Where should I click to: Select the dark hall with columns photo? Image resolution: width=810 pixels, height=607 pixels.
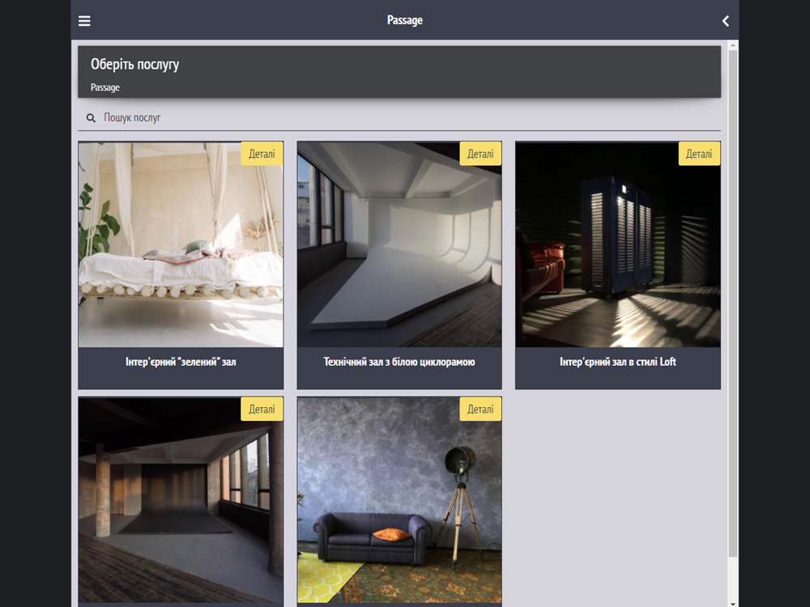(181, 499)
